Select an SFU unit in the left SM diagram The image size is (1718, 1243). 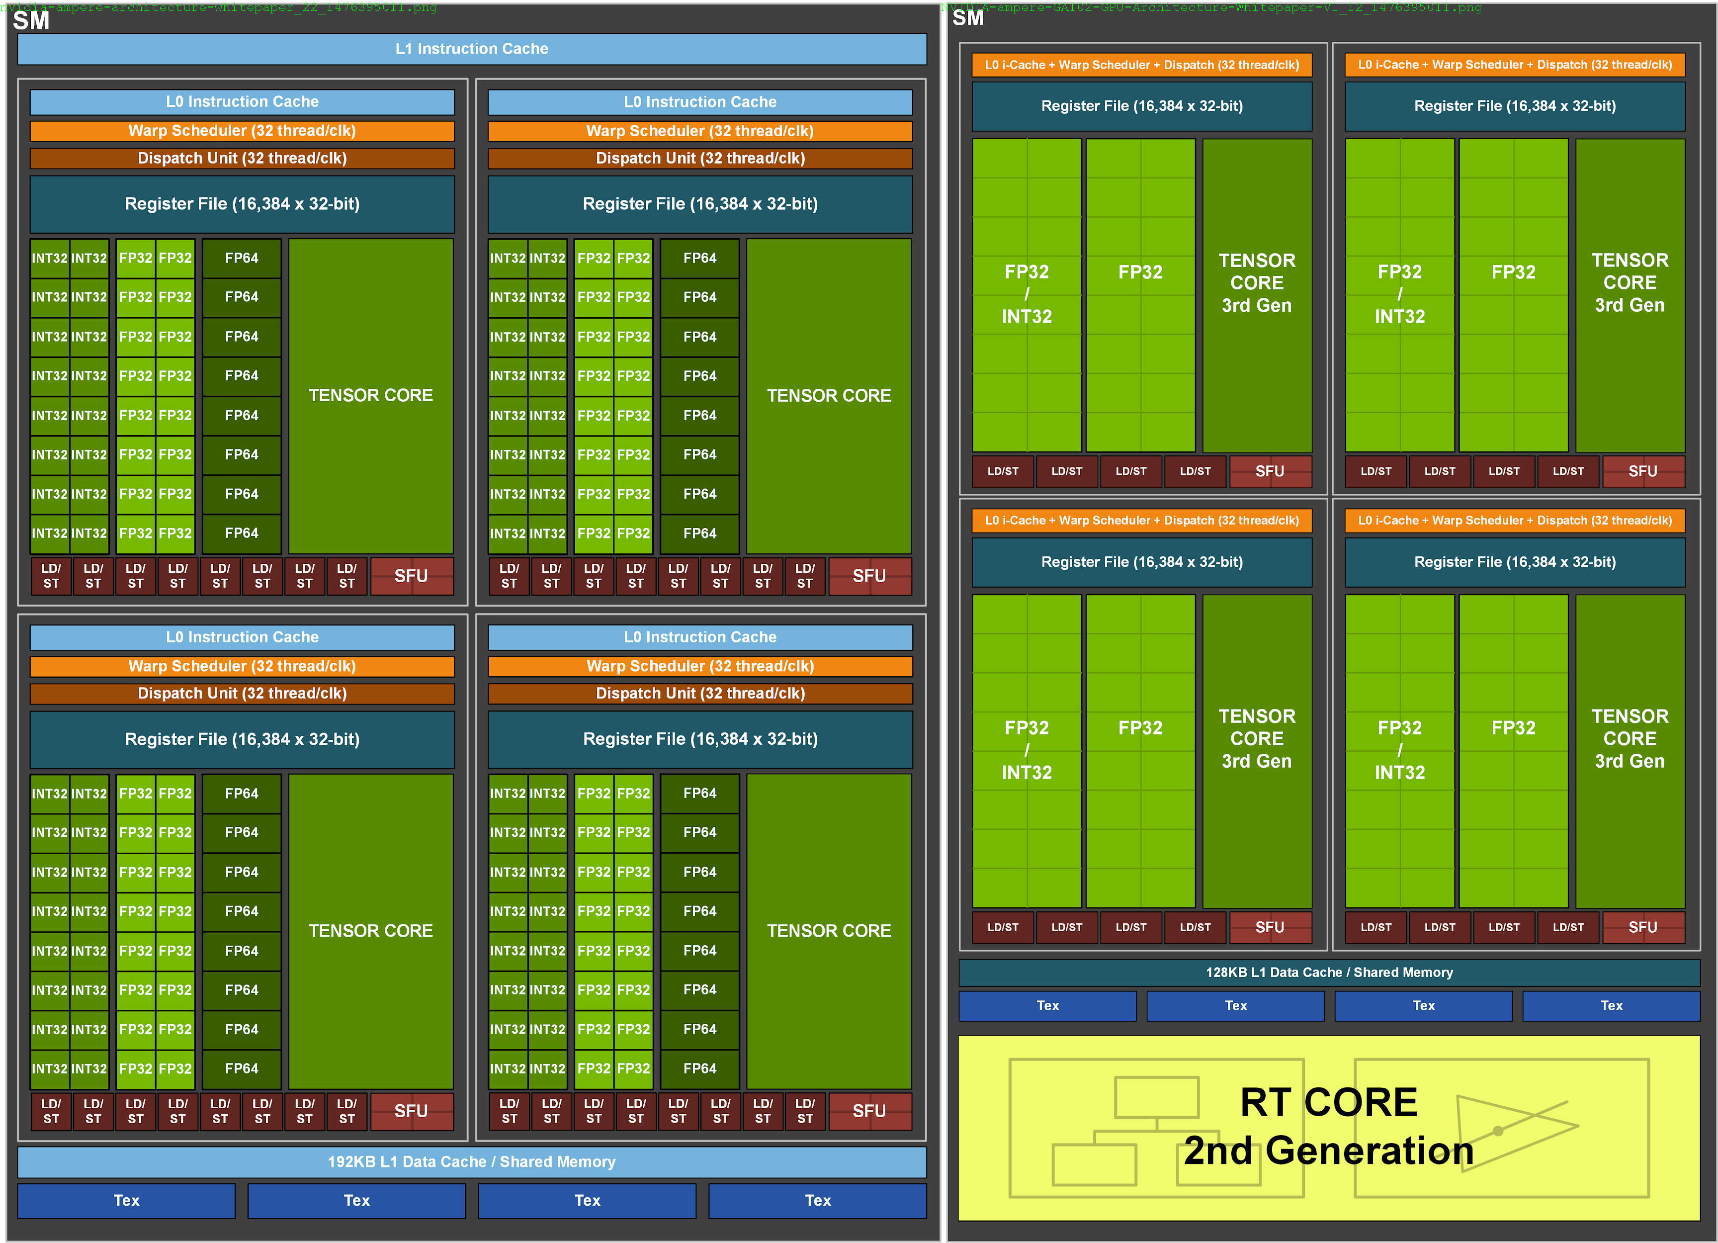point(411,576)
